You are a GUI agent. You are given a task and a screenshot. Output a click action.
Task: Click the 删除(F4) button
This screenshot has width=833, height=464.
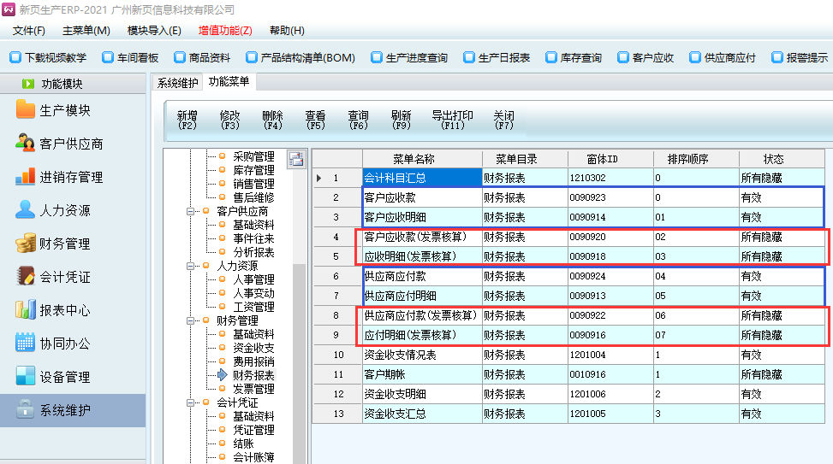point(272,120)
